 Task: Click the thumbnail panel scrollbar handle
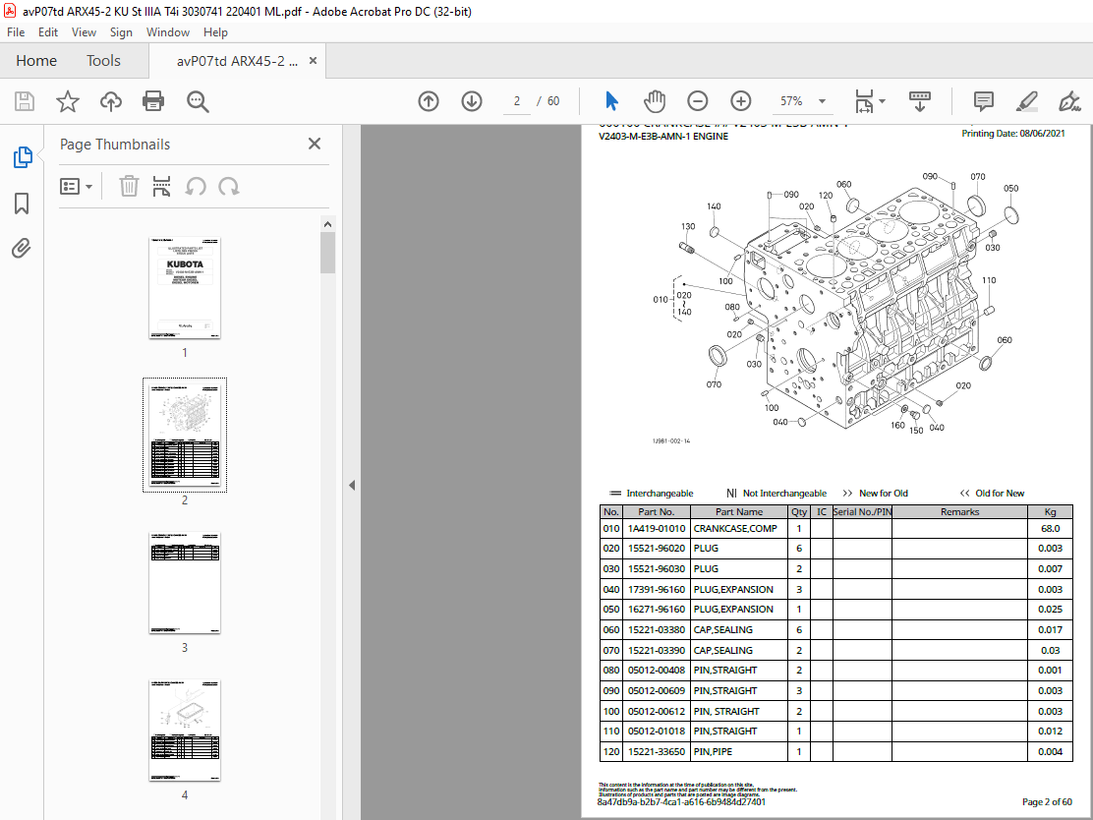tap(327, 253)
